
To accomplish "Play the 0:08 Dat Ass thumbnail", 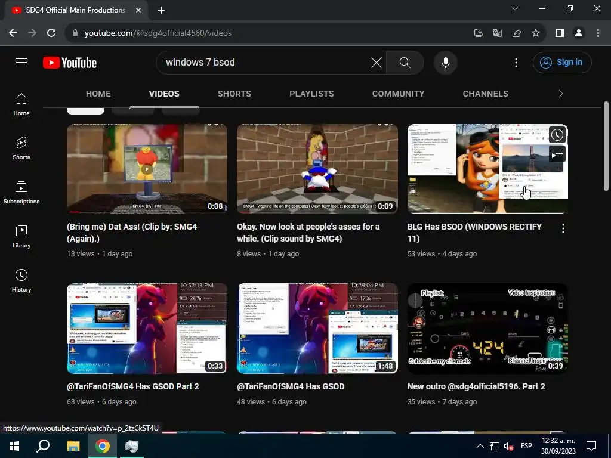I will click(x=147, y=169).
